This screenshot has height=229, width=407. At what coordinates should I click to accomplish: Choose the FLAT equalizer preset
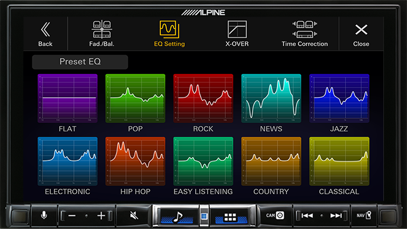(67, 98)
